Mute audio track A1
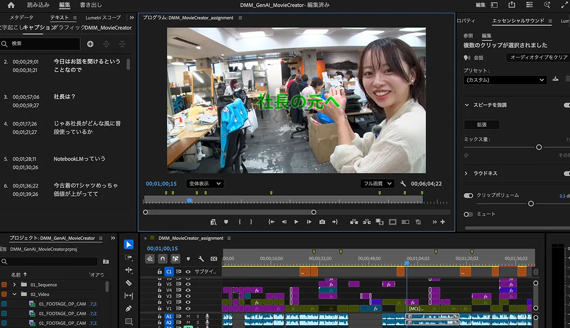Screen dimensions: 570x328 (188, 317)
